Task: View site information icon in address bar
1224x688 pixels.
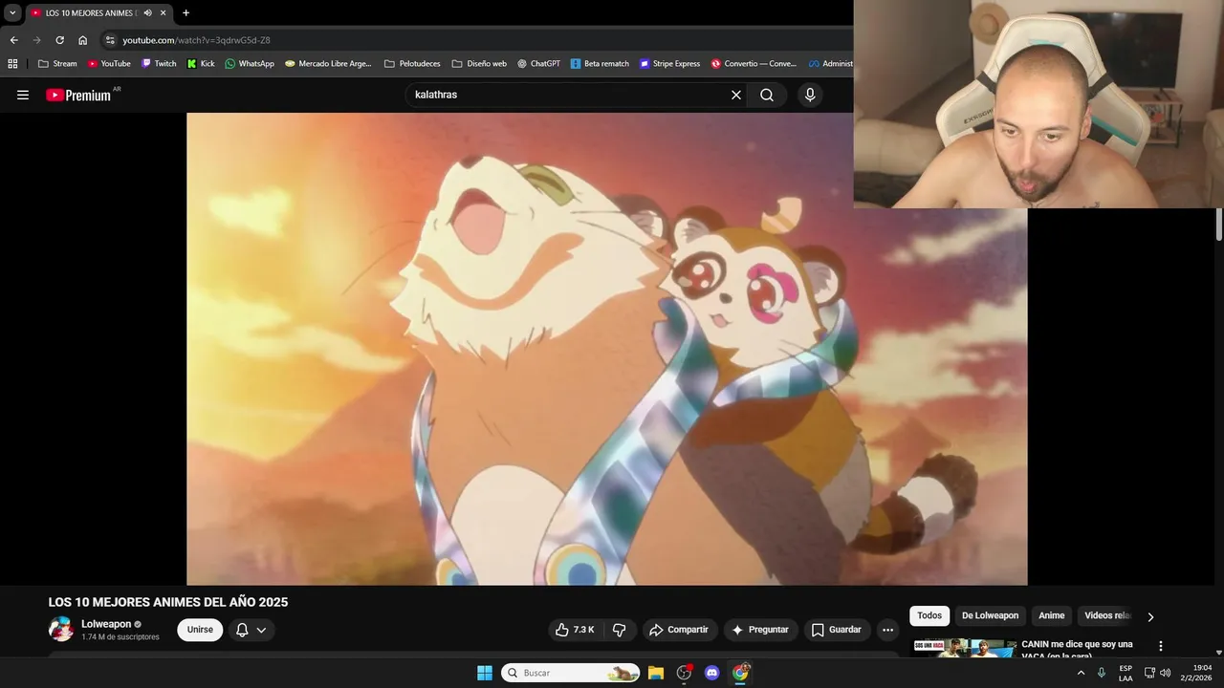Action: pyautogui.click(x=110, y=40)
